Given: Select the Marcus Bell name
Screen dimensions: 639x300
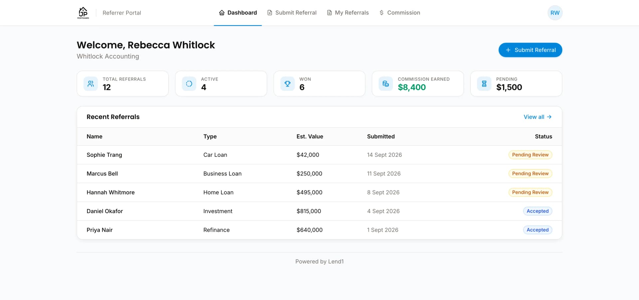Looking at the screenshot, I should coord(102,173).
